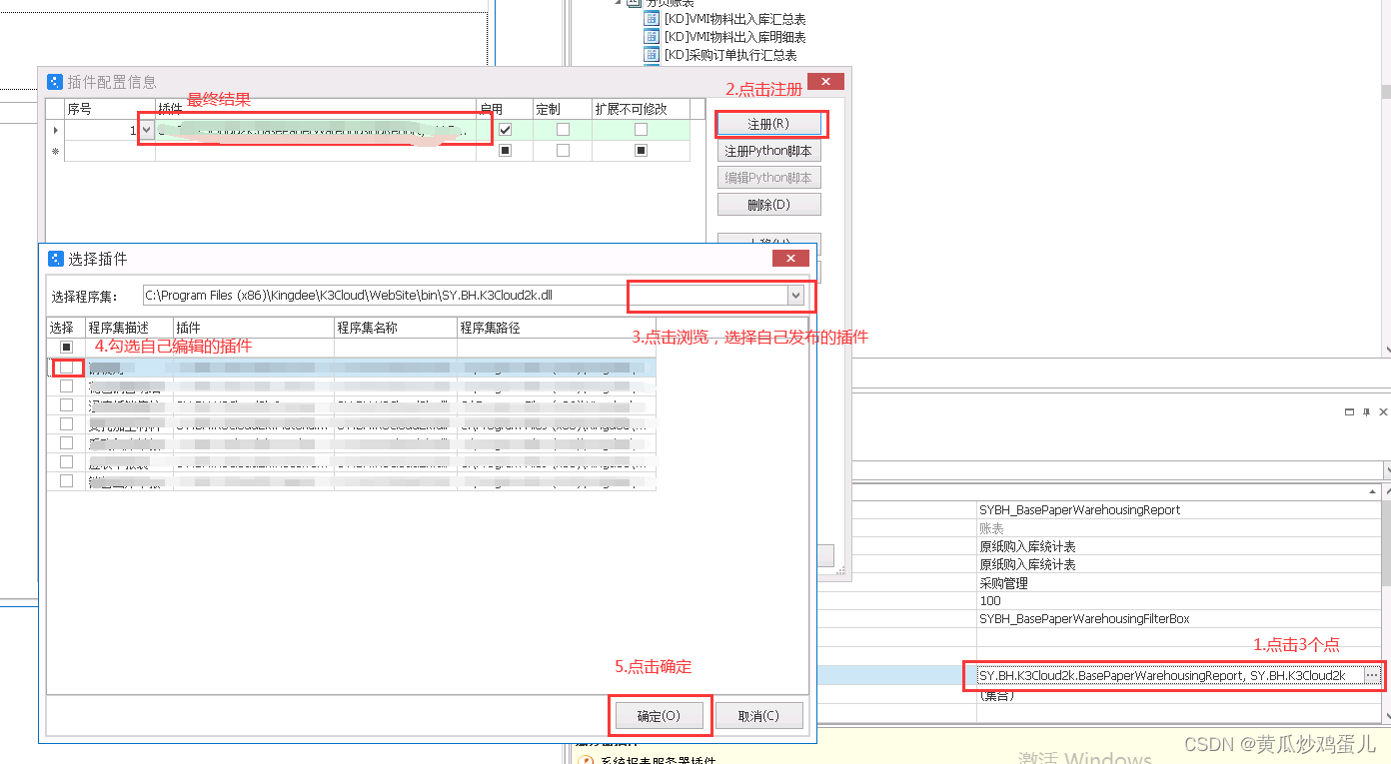The width and height of the screenshot is (1391, 764).
Task: Click the assembly path input field
Action: 465,296
